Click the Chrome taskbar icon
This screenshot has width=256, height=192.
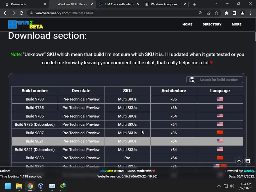click(x=30, y=186)
